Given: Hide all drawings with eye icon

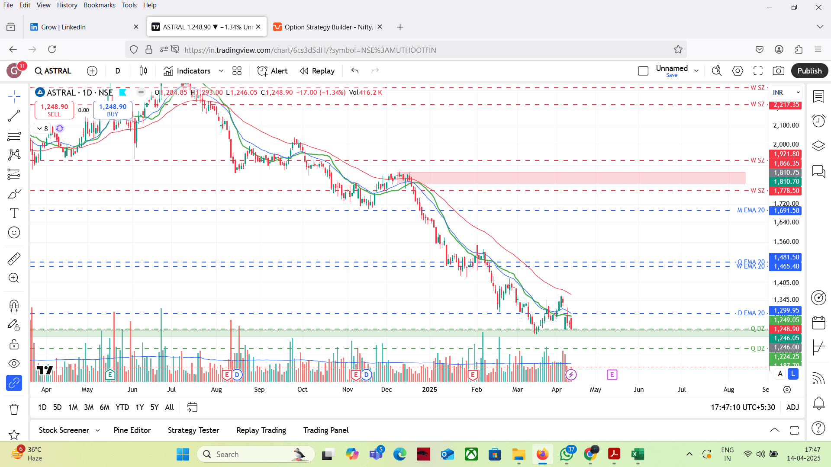Looking at the screenshot, I should pyautogui.click(x=14, y=364).
